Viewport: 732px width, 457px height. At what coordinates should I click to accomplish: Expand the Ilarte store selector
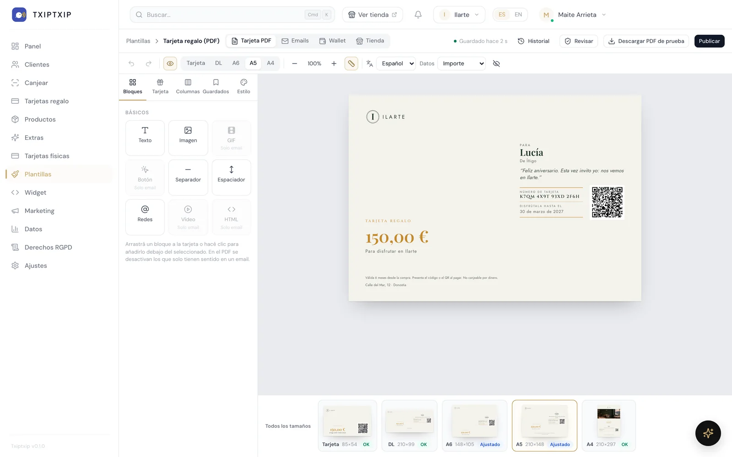[459, 15]
